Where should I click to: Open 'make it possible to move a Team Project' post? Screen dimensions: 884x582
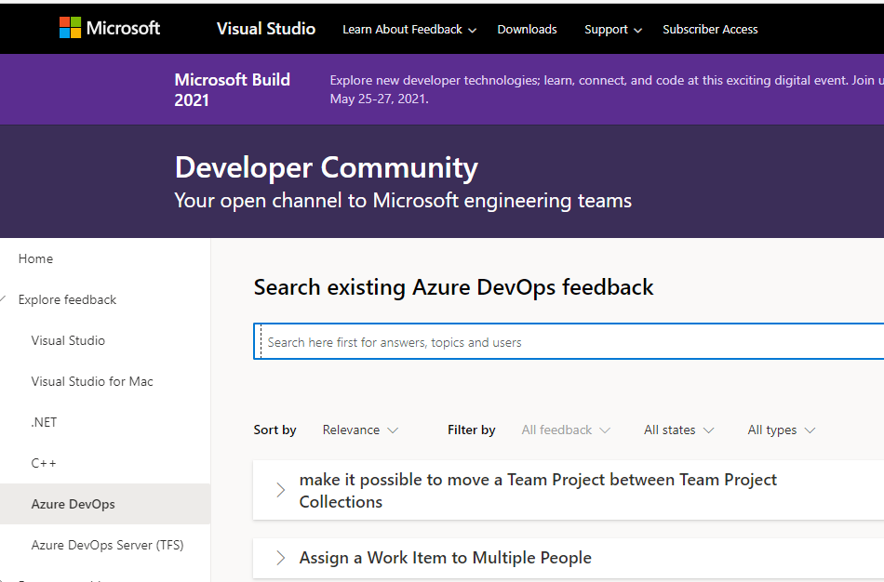point(538,490)
